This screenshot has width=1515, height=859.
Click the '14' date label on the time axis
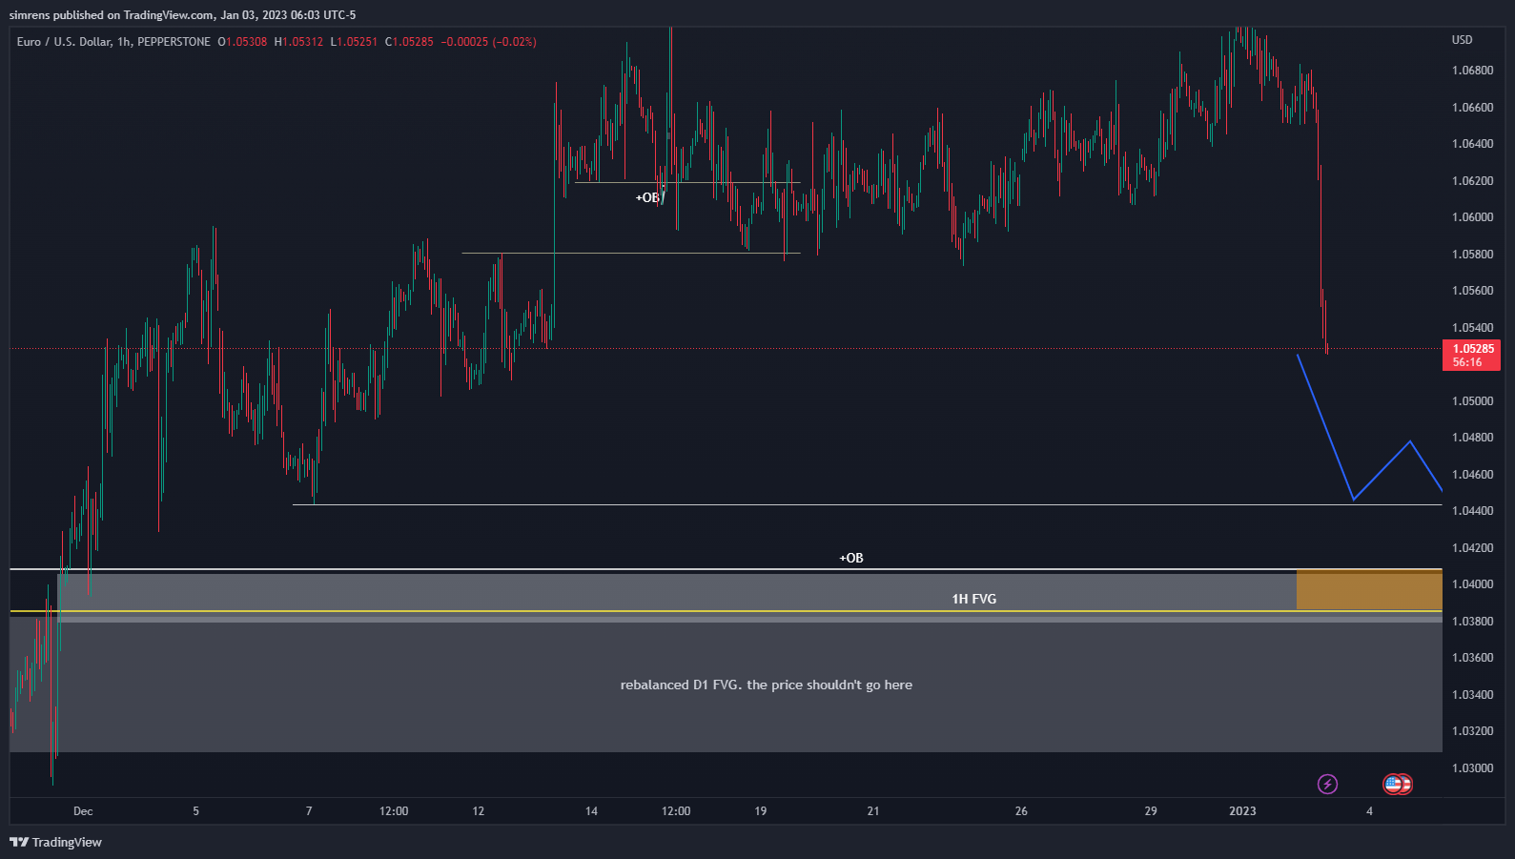point(591,811)
